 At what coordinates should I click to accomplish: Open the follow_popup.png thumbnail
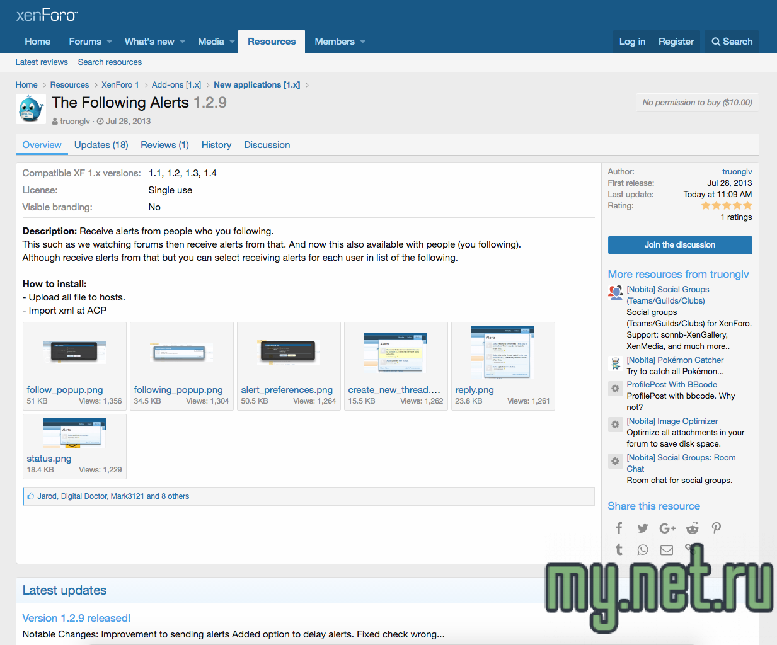pyautogui.click(x=74, y=353)
